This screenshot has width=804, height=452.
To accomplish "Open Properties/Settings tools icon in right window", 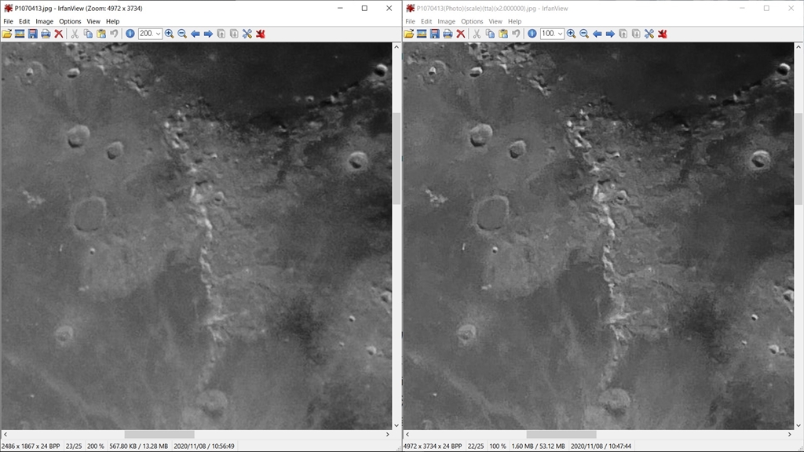I will 649,34.
